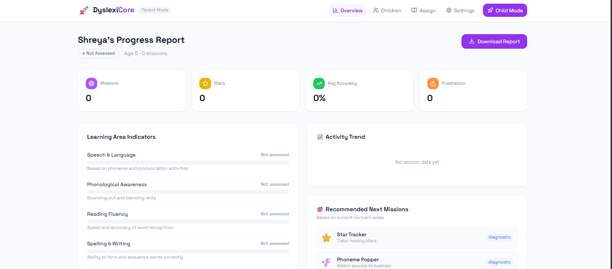Switch to Child Mode
612x269 pixels.
tap(505, 10)
